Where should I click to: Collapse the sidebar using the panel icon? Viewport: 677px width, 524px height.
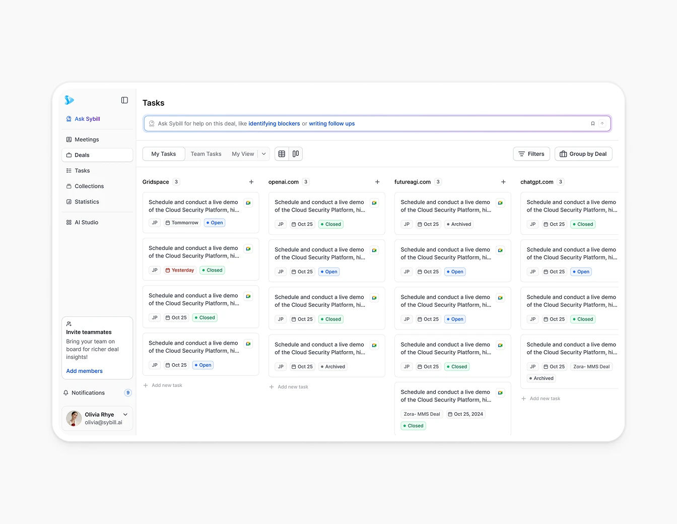pyautogui.click(x=124, y=100)
